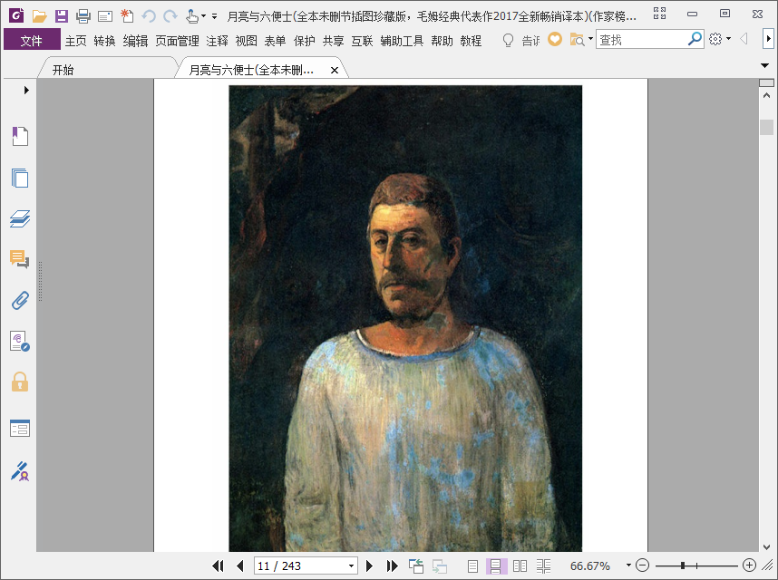Open the 66.67% zoom level dropdown
Screen dimensions: 778x580
tap(628, 565)
